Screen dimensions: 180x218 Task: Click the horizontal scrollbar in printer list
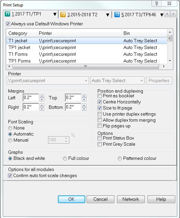point(86,67)
